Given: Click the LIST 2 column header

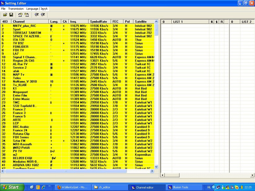Looking at the screenshot, I should coord(247,22).
